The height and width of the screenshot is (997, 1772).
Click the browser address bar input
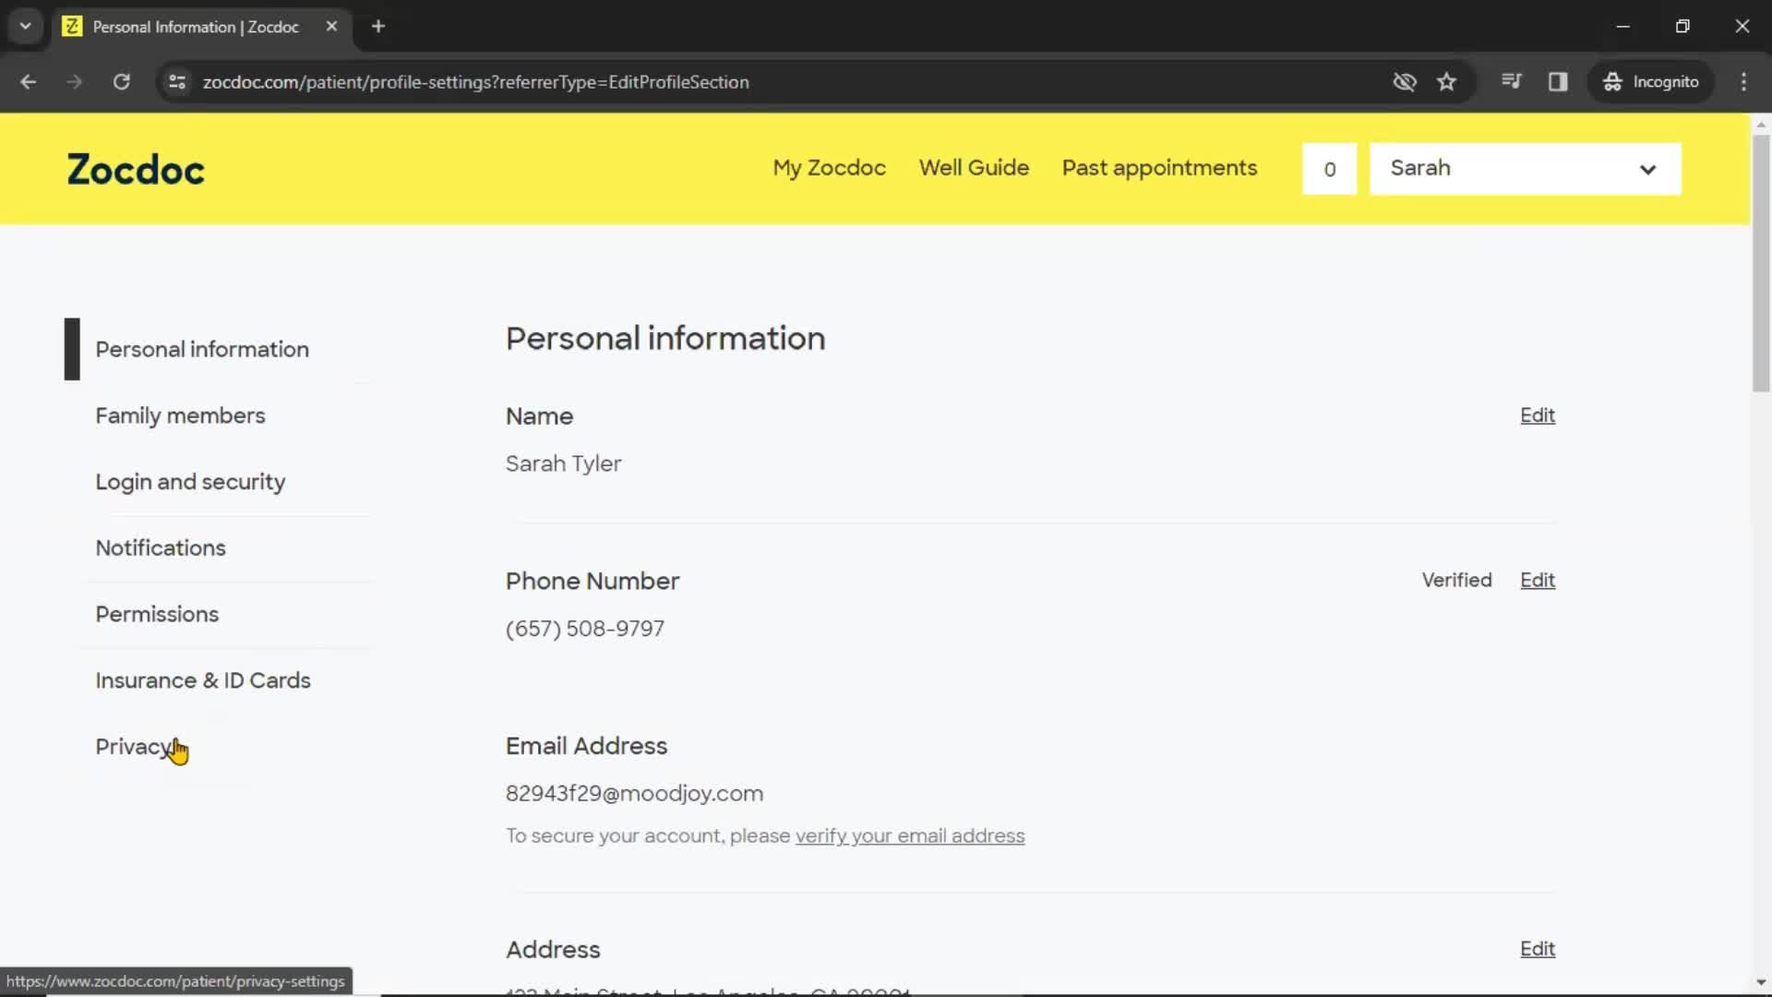pyautogui.click(x=476, y=81)
